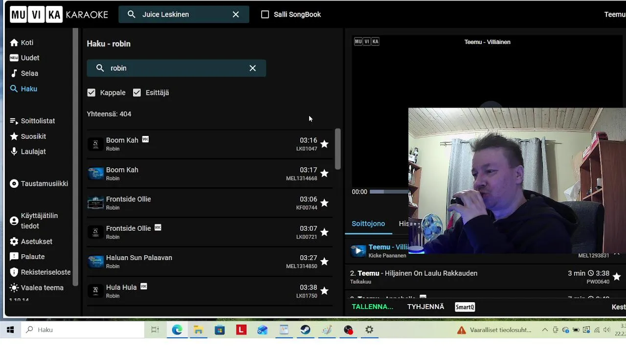Image resolution: width=626 pixels, height=352 pixels.
Task: Open the Koti home page
Action: click(x=22, y=43)
